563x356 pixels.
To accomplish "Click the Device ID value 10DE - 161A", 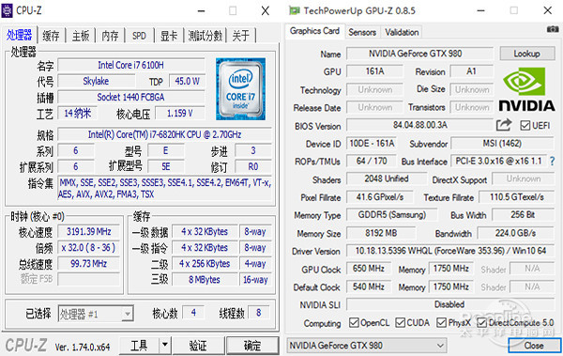I will coord(372,144).
